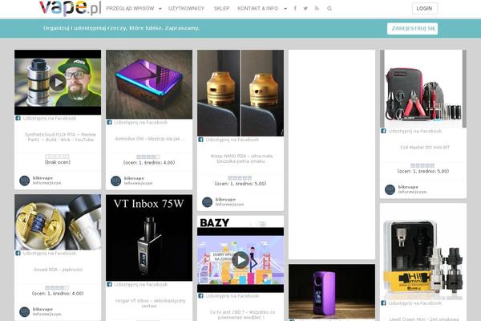Open 'Informejszyn' board link on Goved RDA card

tap(47, 315)
